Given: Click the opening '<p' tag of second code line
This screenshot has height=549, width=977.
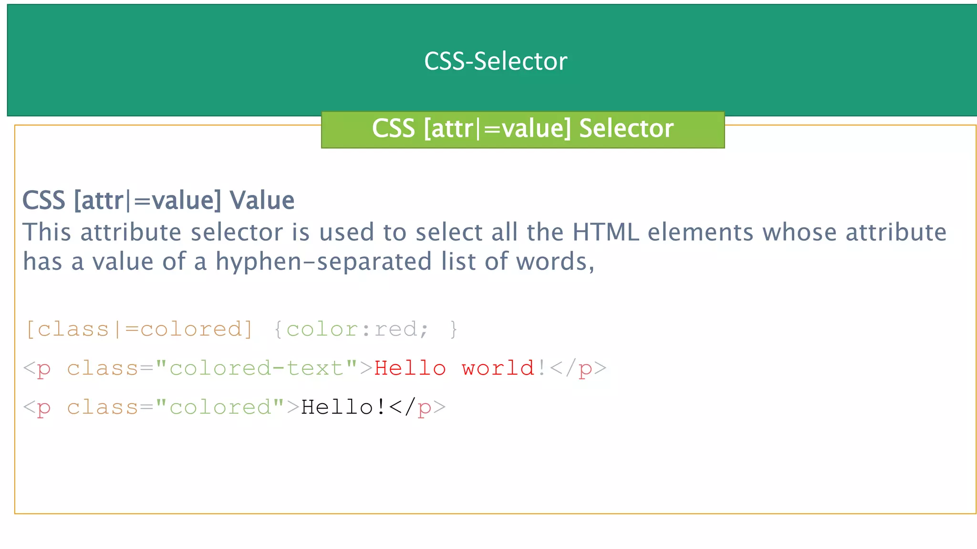Looking at the screenshot, I should tap(37, 368).
